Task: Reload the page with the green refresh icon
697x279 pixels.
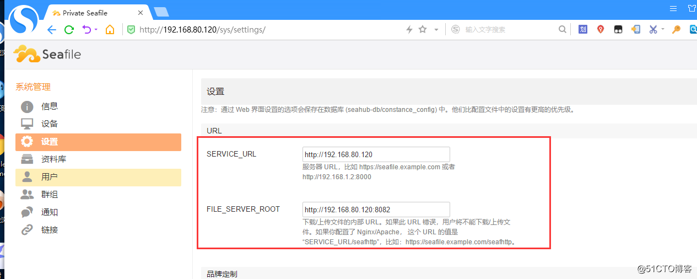Action: [x=69, y=30]
